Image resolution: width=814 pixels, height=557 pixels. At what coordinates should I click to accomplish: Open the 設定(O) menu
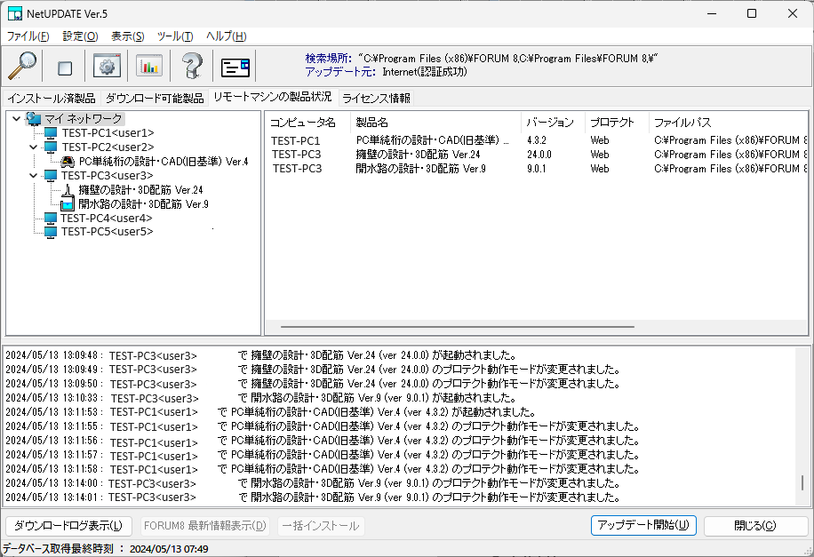(x=81, y=36)
